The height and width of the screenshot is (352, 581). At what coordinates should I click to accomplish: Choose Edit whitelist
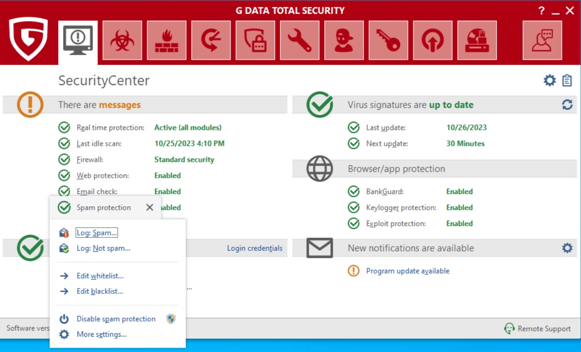click(100, 276)
